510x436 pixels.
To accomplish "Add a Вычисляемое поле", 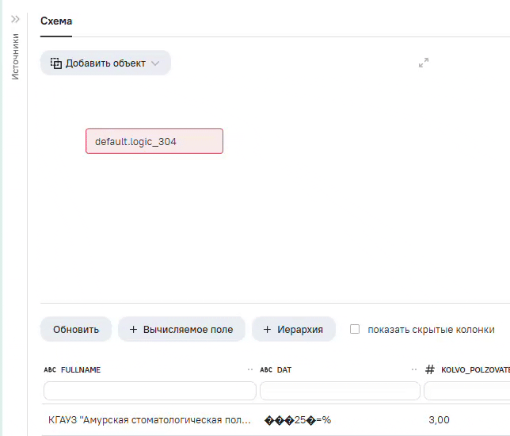I will click(x=181, y=329).
